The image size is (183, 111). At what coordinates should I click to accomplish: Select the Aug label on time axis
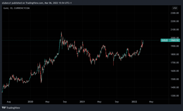tap(8, 101)
